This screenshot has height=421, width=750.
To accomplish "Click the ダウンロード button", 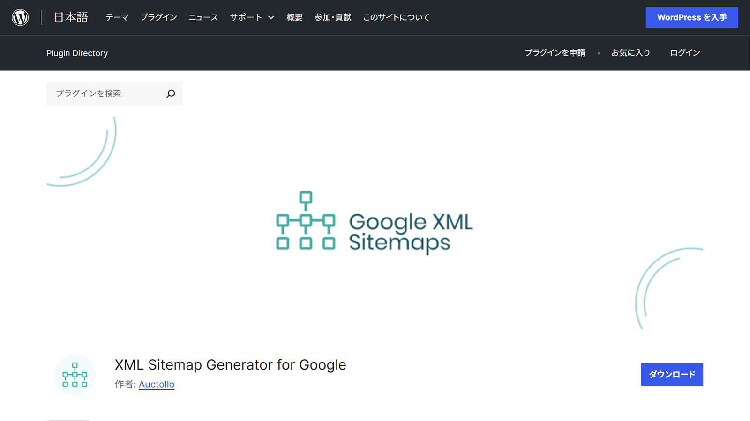I will click(x=672, y=375).
